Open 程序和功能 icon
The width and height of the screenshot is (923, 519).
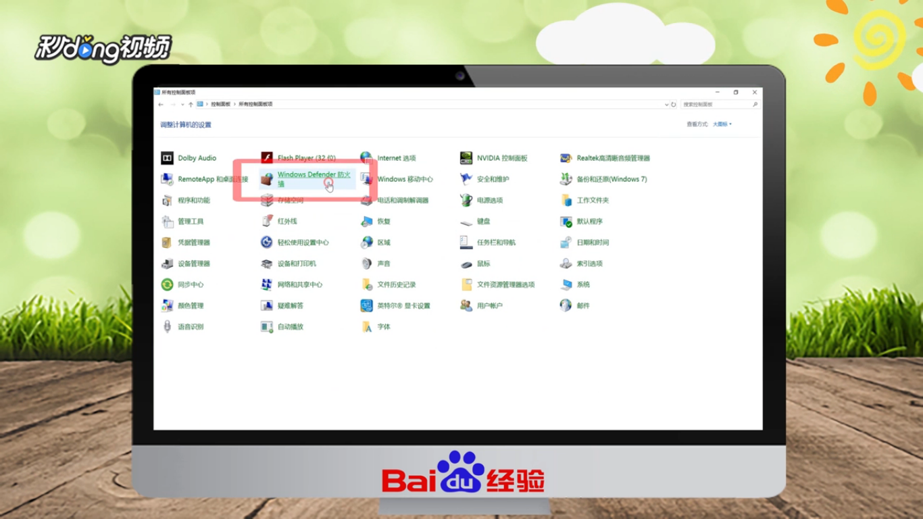(167, 200)
